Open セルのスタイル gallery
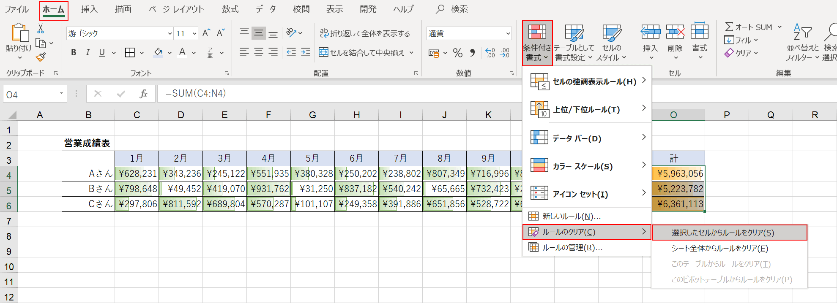 point(612,43)
